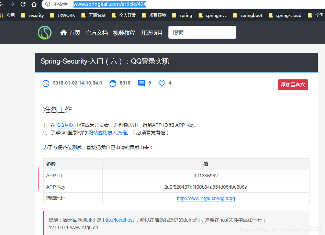Open the spring-cloud bookmark folder
The width and height of the screenshot is (325, 235).
click(285, 15)
